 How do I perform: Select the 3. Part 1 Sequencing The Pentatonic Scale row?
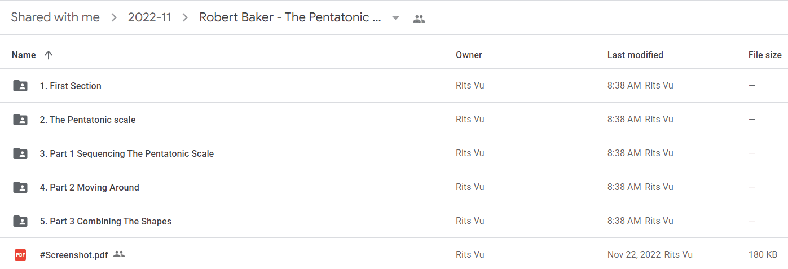[394, 153]
